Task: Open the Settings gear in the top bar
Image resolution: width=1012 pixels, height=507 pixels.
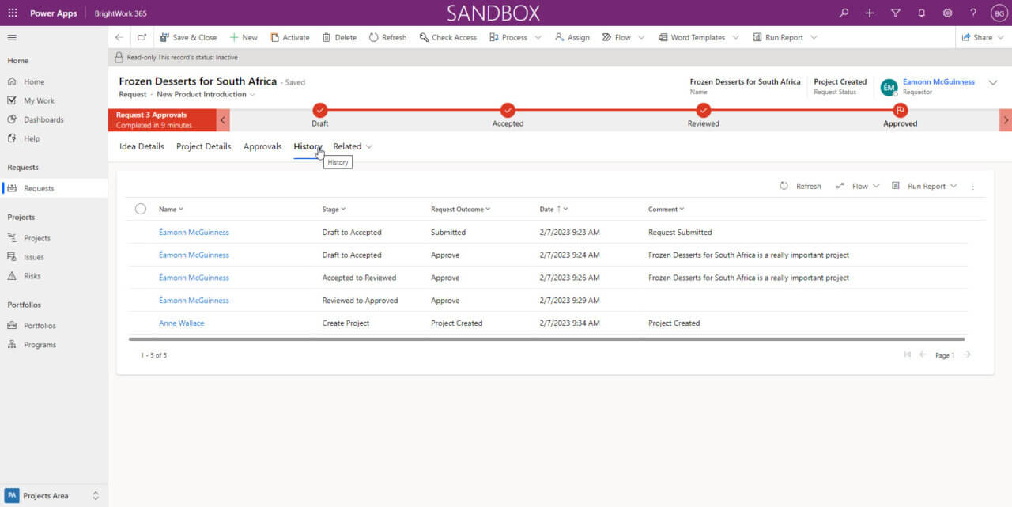Action: tap(946, 13)
